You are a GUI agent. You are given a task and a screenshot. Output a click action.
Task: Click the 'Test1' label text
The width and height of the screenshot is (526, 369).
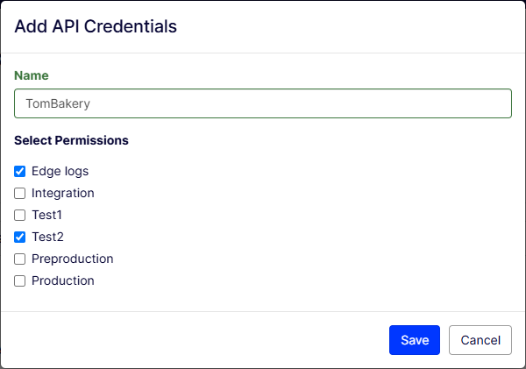coord(47,216)
